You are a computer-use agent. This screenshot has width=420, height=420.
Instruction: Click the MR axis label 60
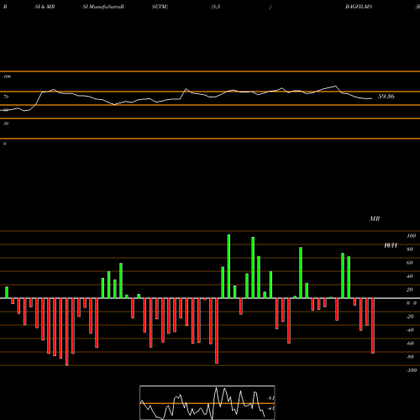coord(410,263)
